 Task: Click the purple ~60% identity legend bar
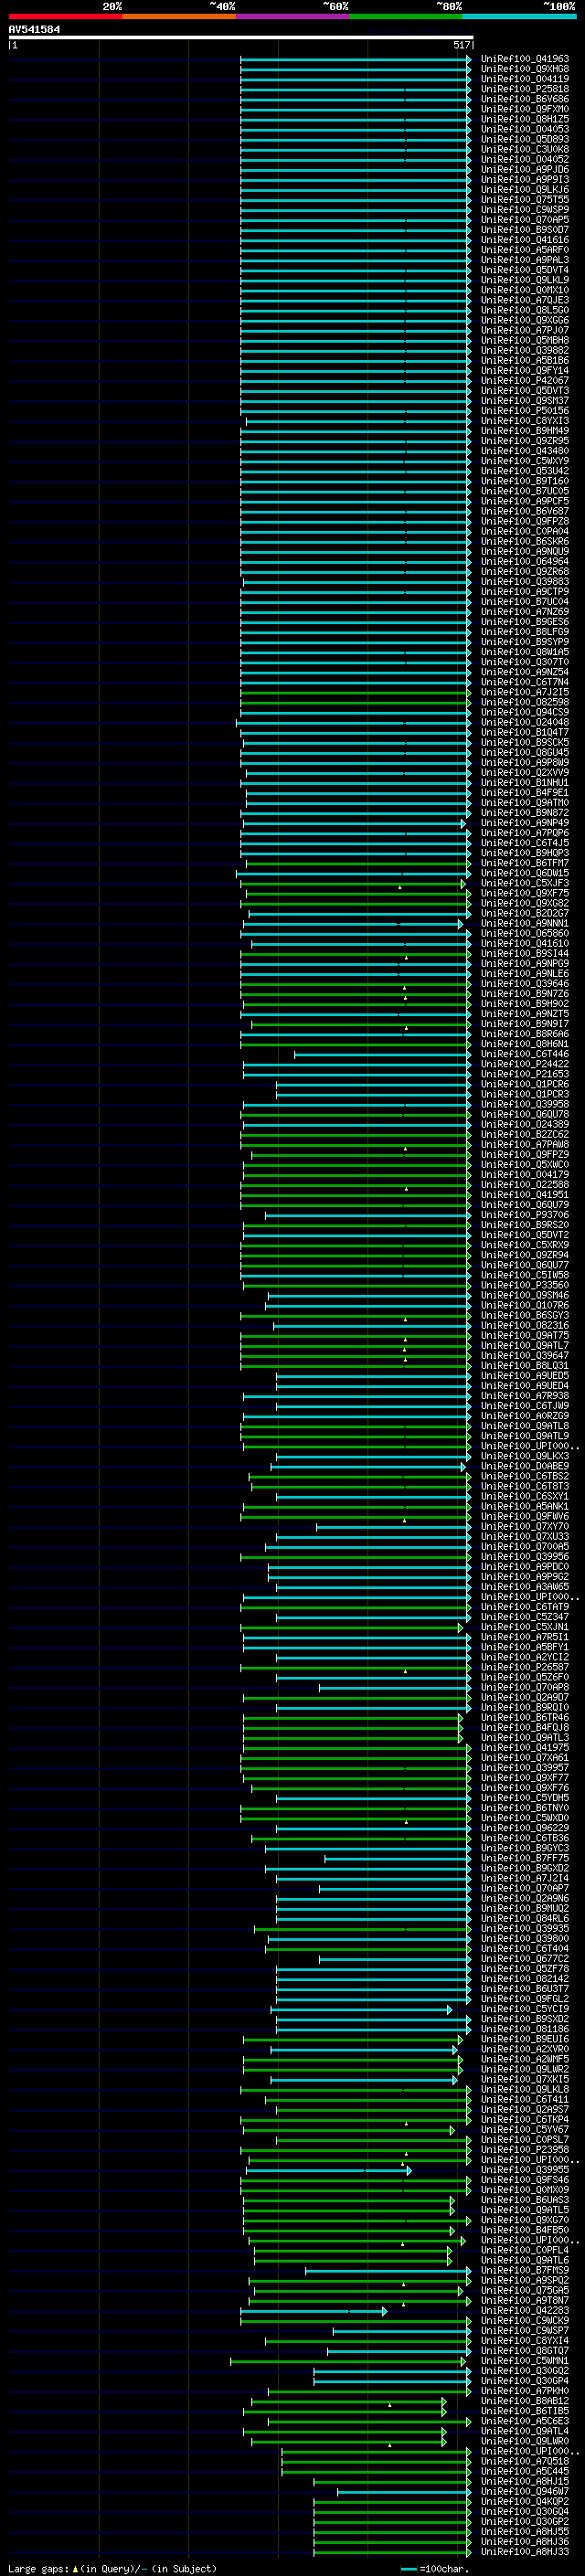(293, 16)
